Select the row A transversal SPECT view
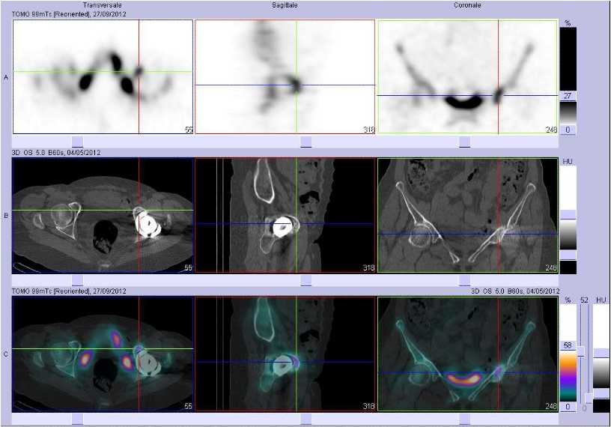The width and height of the screenshot is (611, 427). pos(103,77)
